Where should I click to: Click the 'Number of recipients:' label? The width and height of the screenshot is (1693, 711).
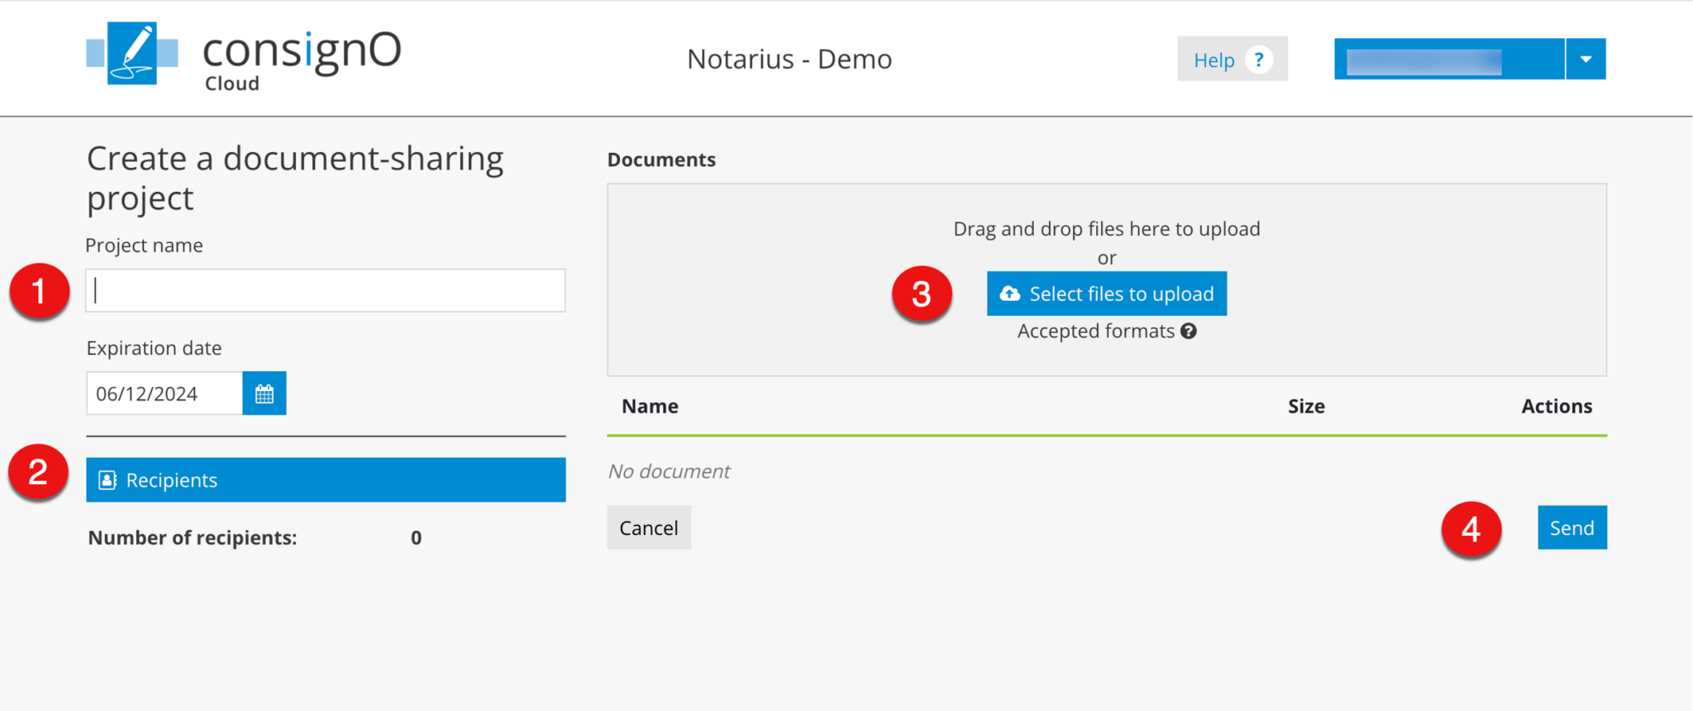pos(193,537)
